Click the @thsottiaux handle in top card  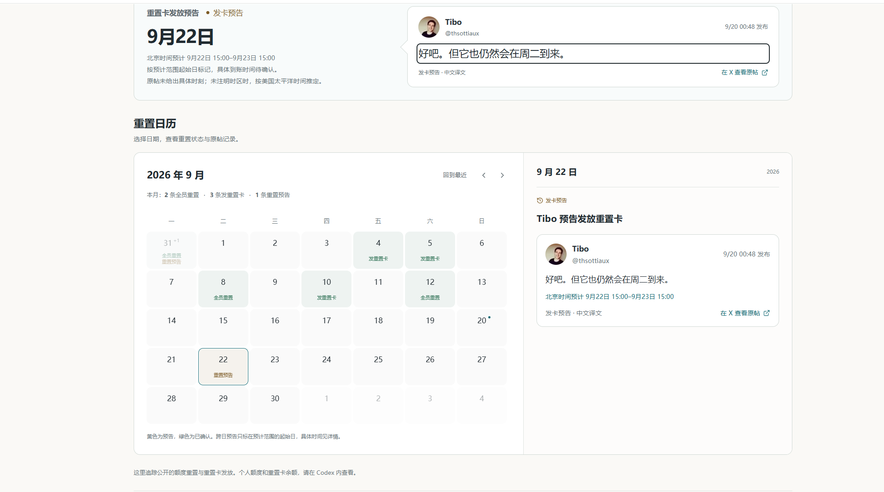[x=462, y=34]
